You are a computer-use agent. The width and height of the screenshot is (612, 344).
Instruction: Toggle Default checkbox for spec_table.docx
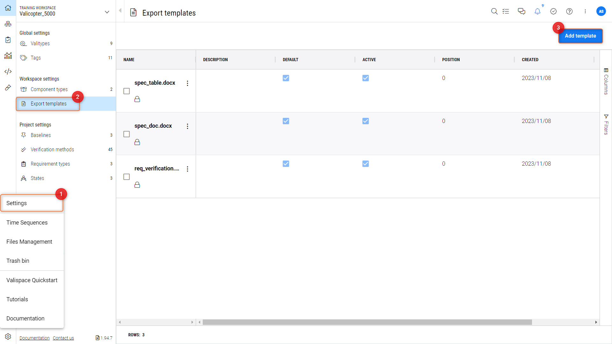tap(286, 78)
